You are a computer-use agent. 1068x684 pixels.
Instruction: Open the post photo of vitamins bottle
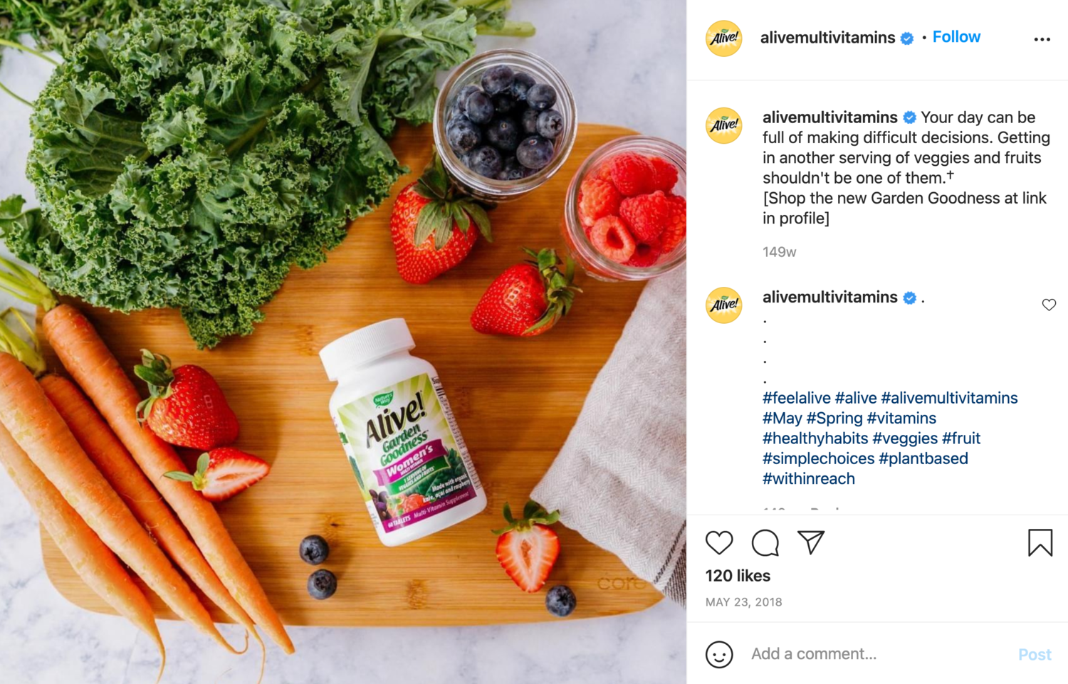click(x=343, y=342)
